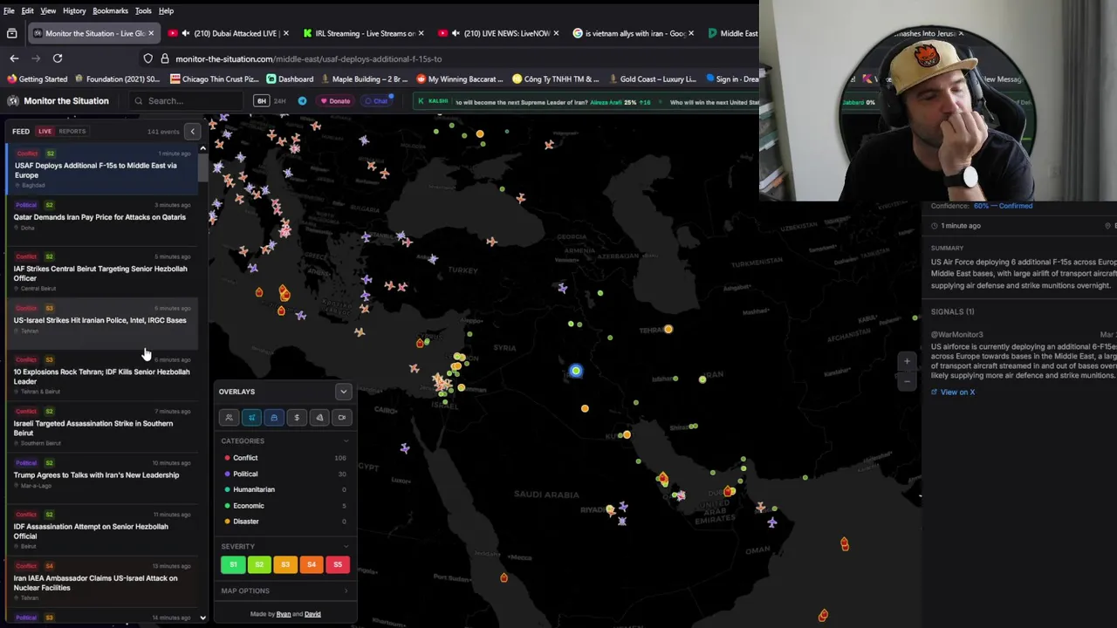The width and height of the screenshot is (1117, 628).
Task: Open the File menu
Action: pos(9,10)
